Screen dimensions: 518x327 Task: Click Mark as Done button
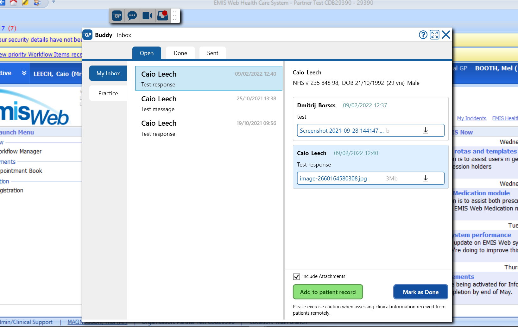coord(420,292)
